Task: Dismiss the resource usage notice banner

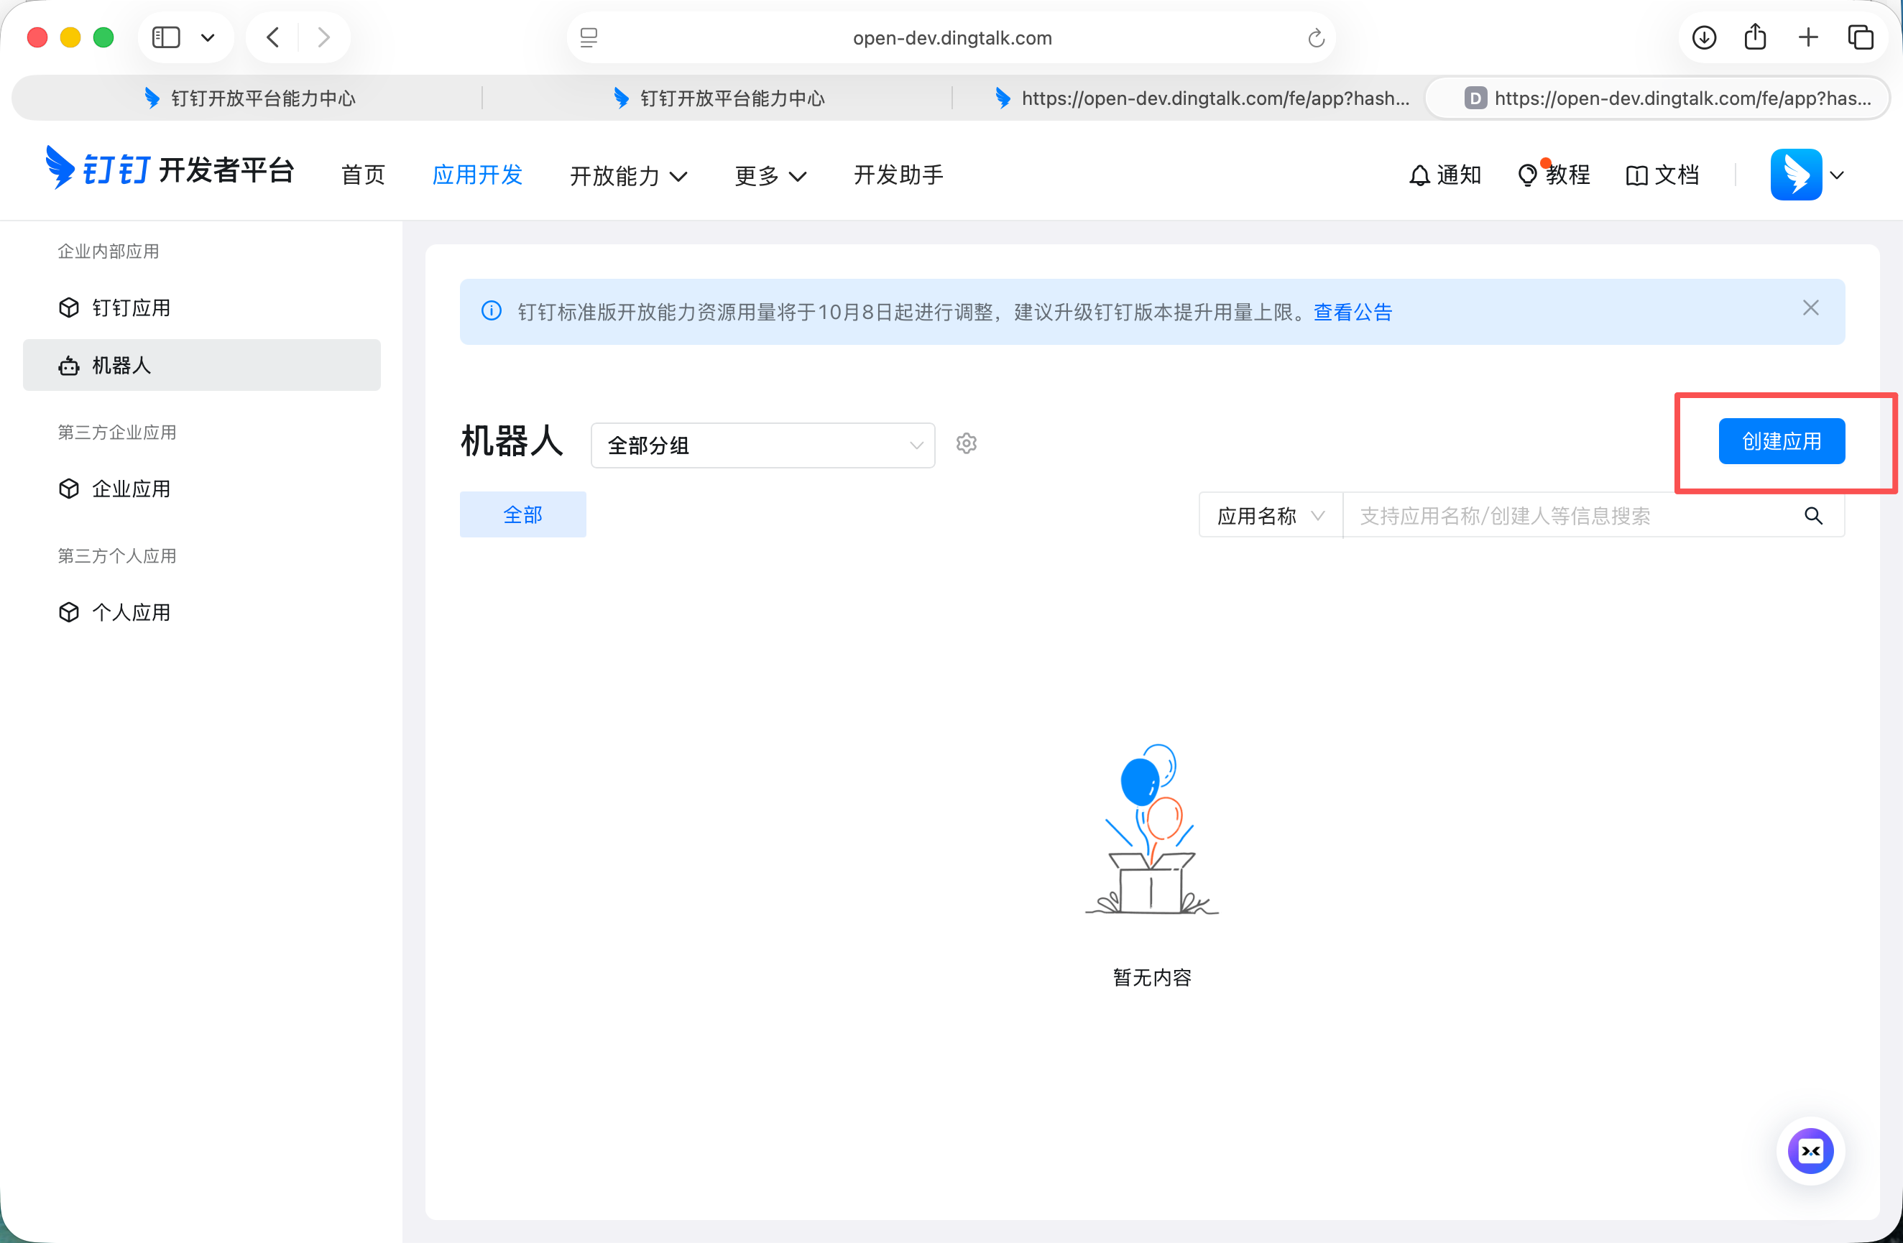Action: click(x=1810, y=308)
